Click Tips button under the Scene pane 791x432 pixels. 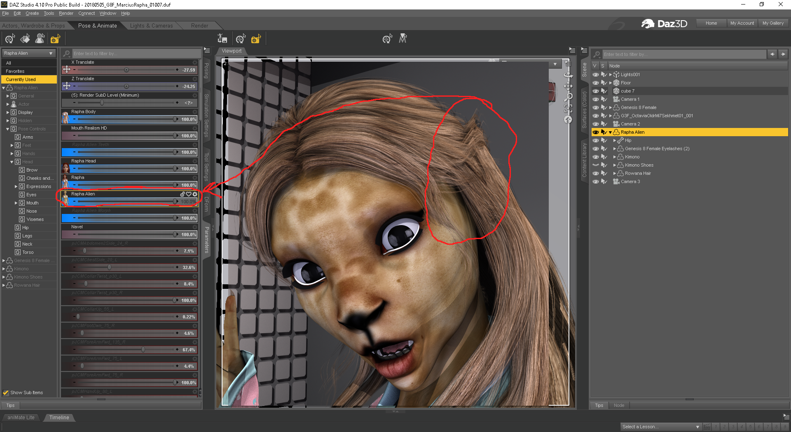(599, 405)
